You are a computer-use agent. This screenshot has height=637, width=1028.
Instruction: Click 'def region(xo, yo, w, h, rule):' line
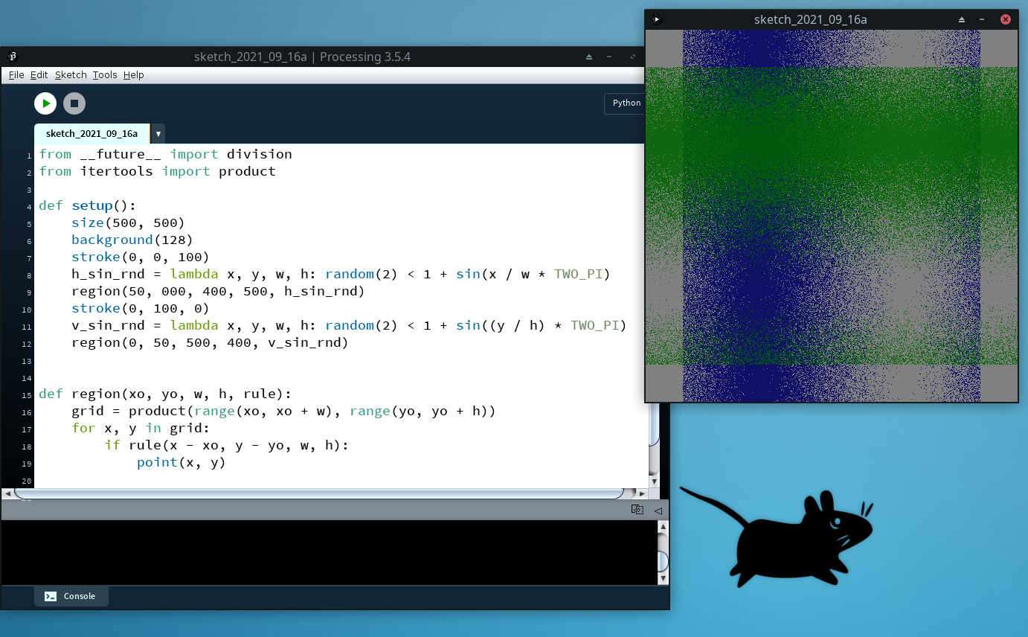tap(165, 394)
